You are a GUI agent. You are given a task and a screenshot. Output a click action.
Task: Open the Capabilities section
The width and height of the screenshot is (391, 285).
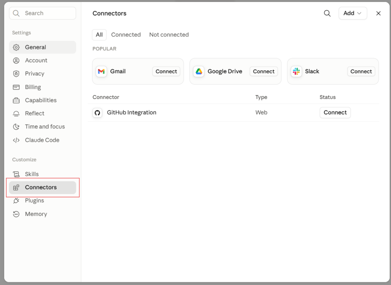pyautogui.click(x=43, y=100)
